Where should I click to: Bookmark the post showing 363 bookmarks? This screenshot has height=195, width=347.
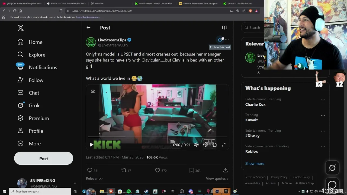(x=191, y=170)
